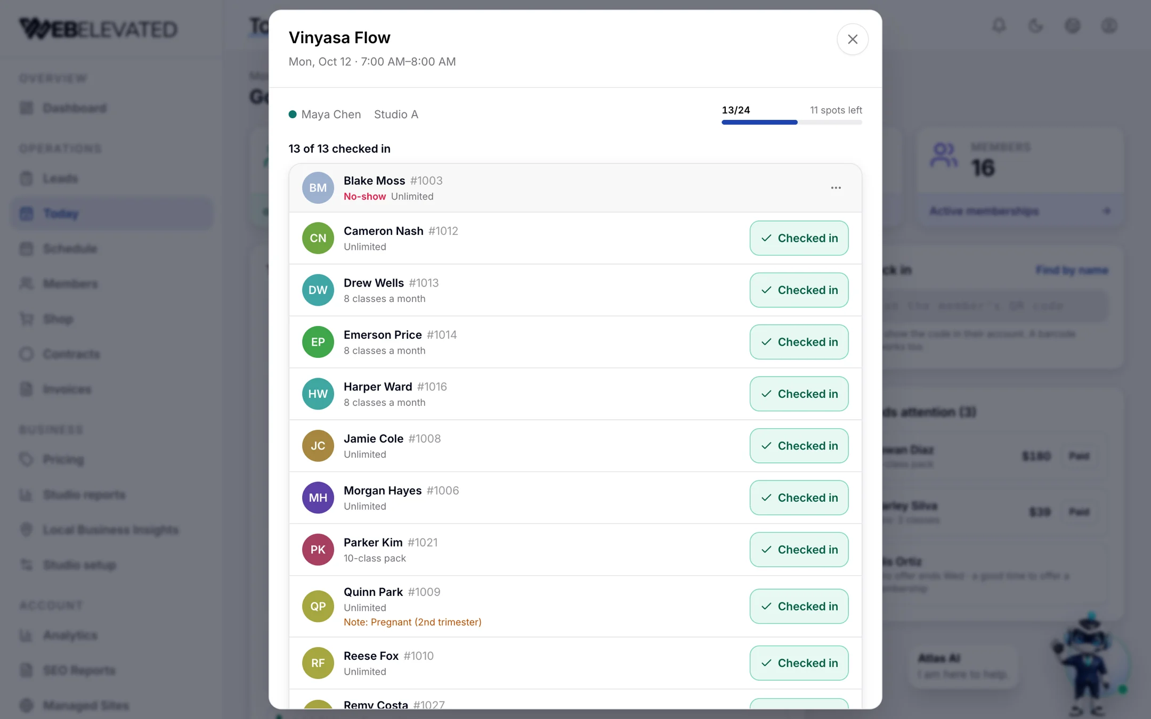Click the QR code scan input field
Screen dimensions: 1151x719
(x=994, y=306)
